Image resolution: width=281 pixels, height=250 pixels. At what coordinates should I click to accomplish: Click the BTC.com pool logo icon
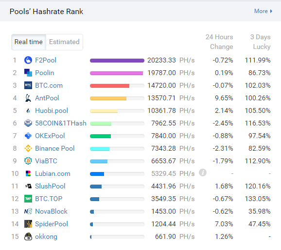point(28,85)
